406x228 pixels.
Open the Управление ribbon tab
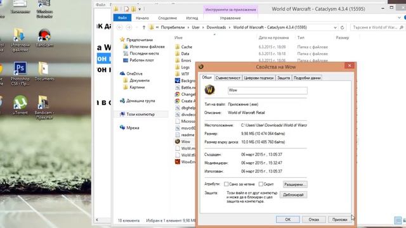[230, 18]
